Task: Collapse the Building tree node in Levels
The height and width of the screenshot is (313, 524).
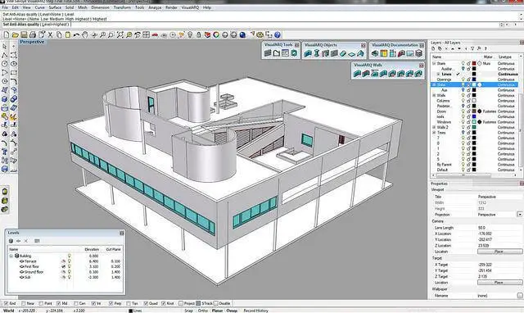Action: 11,256
